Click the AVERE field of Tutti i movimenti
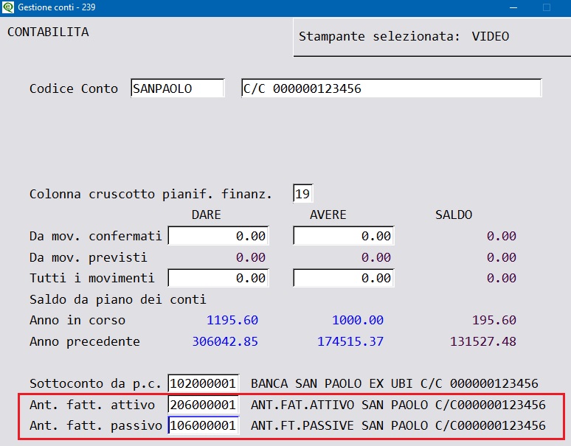The width and height of the screenshot is (571, 446). [x=344, y=278]
